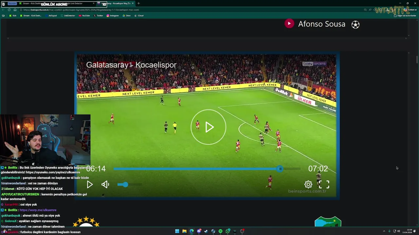Open File Explorer from the taskbar

point(184,231)
